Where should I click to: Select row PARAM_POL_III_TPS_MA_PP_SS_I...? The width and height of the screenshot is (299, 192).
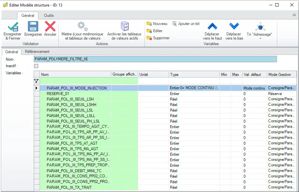pyautogui.click(x=165, y=160)
